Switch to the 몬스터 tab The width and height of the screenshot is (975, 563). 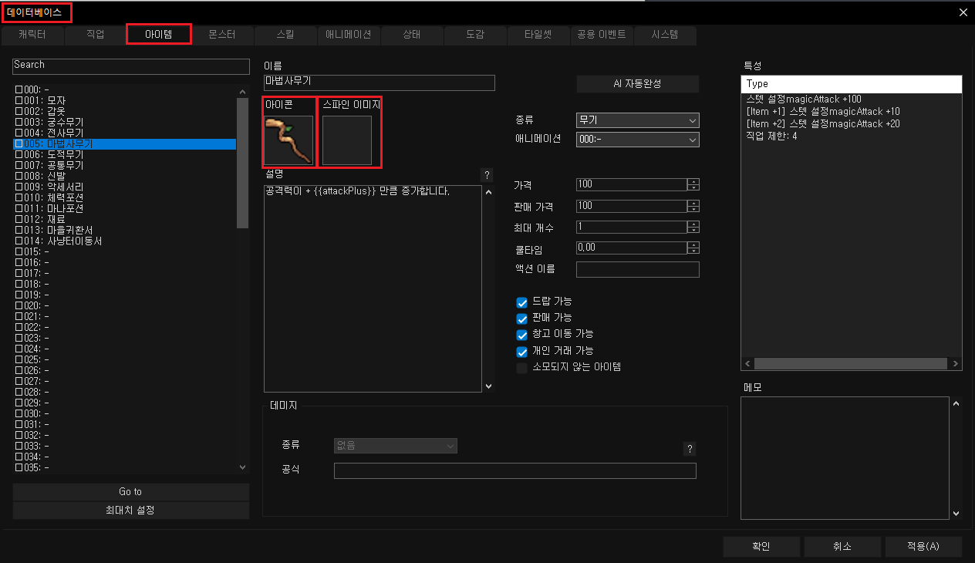coord(221,35)
